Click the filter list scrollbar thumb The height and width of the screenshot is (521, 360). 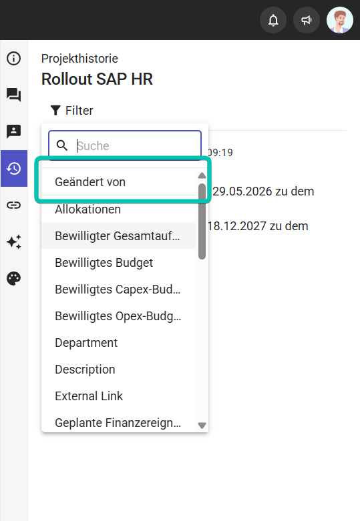coord(202,221)
